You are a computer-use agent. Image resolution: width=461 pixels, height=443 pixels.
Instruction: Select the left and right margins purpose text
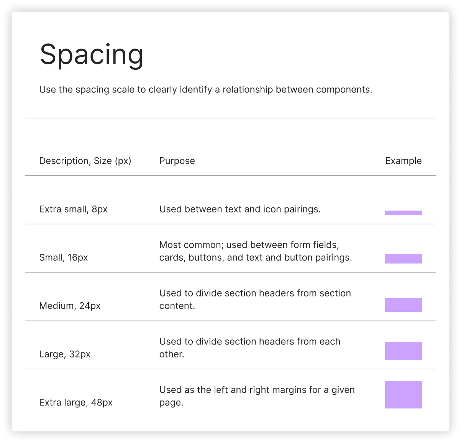(x=257, y=396)
